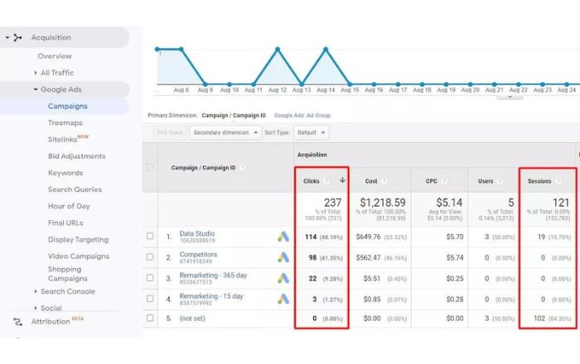Sort table by CPC column
580x364 pixels.
tap(432, 181)
